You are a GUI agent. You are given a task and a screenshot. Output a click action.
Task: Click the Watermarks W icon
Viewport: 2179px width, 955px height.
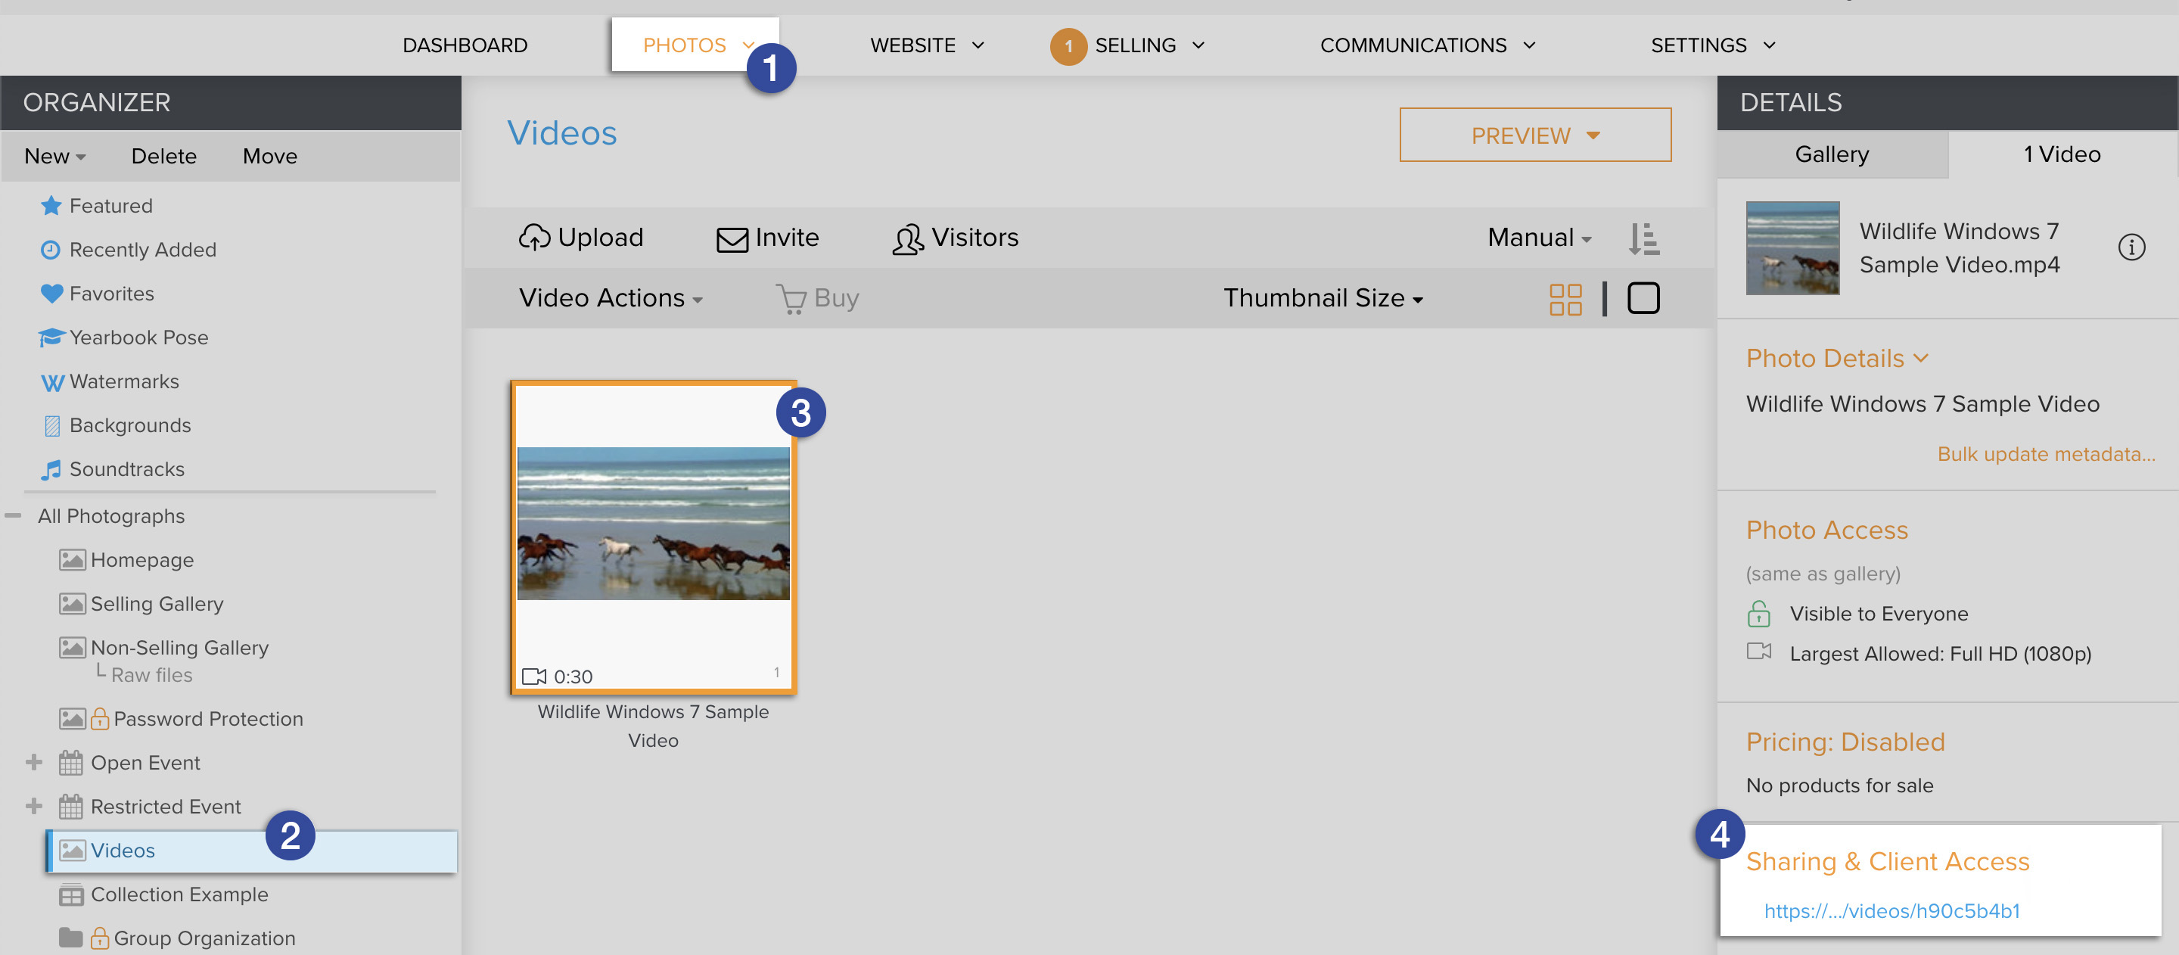pyautogui.click(x=51, y=382)
